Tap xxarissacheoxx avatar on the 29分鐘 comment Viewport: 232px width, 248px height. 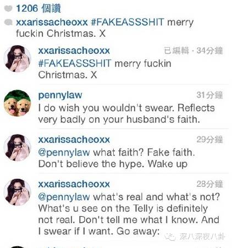(x=18, y=147)
